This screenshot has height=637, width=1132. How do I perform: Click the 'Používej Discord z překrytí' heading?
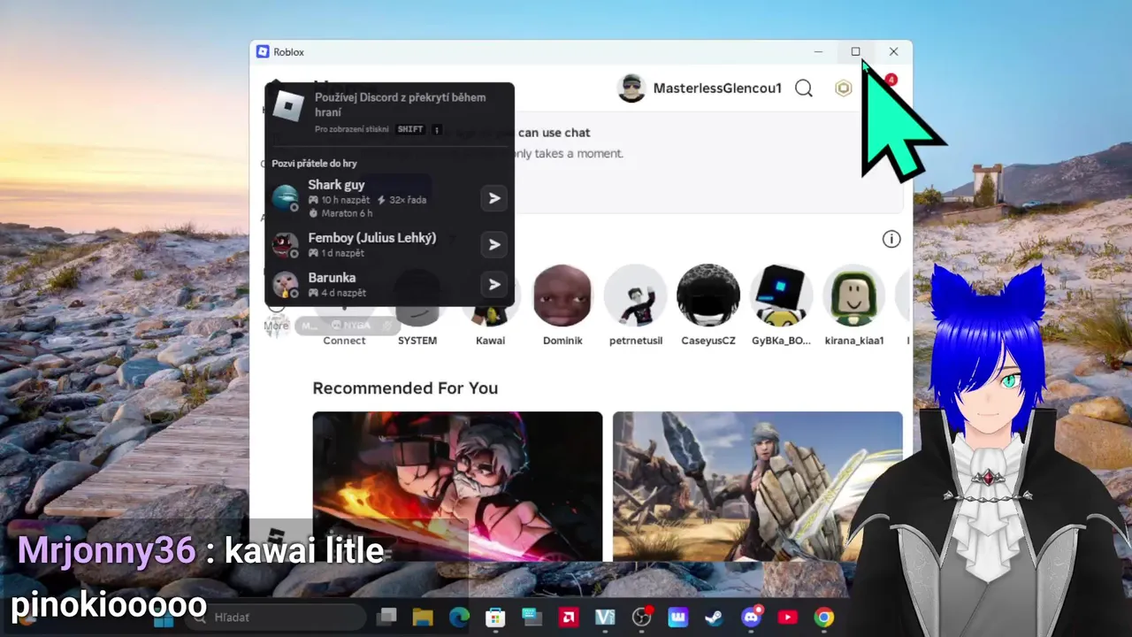401,104
